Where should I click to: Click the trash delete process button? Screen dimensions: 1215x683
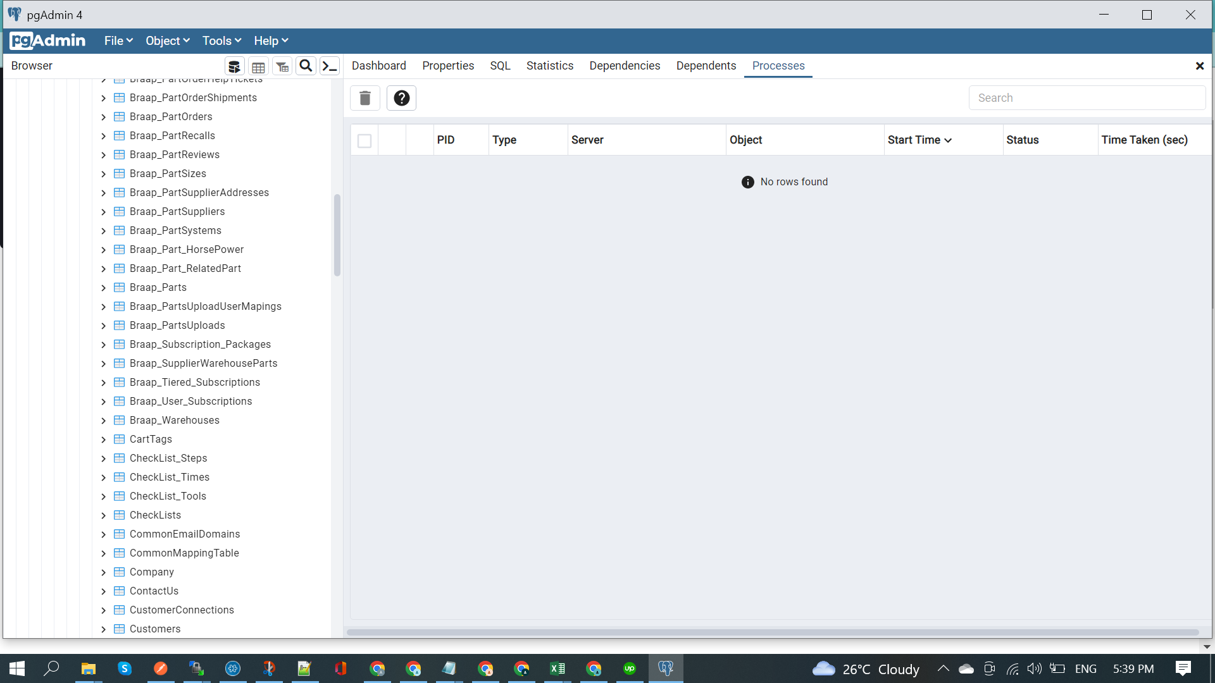[x=365, y=98]
